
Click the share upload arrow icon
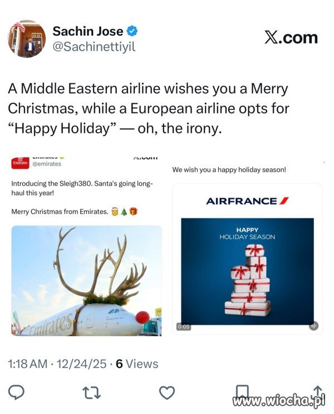[x=318, y=391]
